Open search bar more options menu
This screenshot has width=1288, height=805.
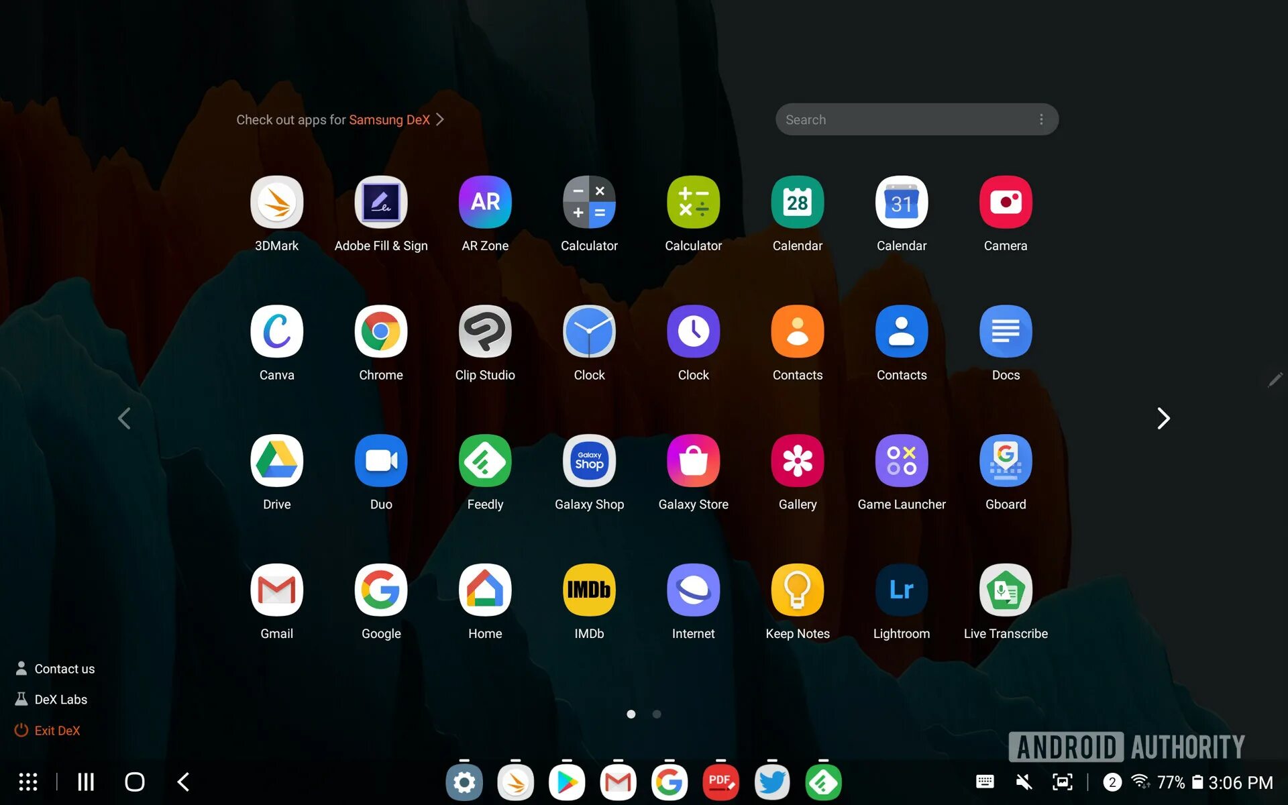coord(1040,119)
